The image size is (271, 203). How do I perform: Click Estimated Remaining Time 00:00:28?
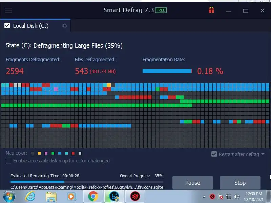click(x=45, y=176)
